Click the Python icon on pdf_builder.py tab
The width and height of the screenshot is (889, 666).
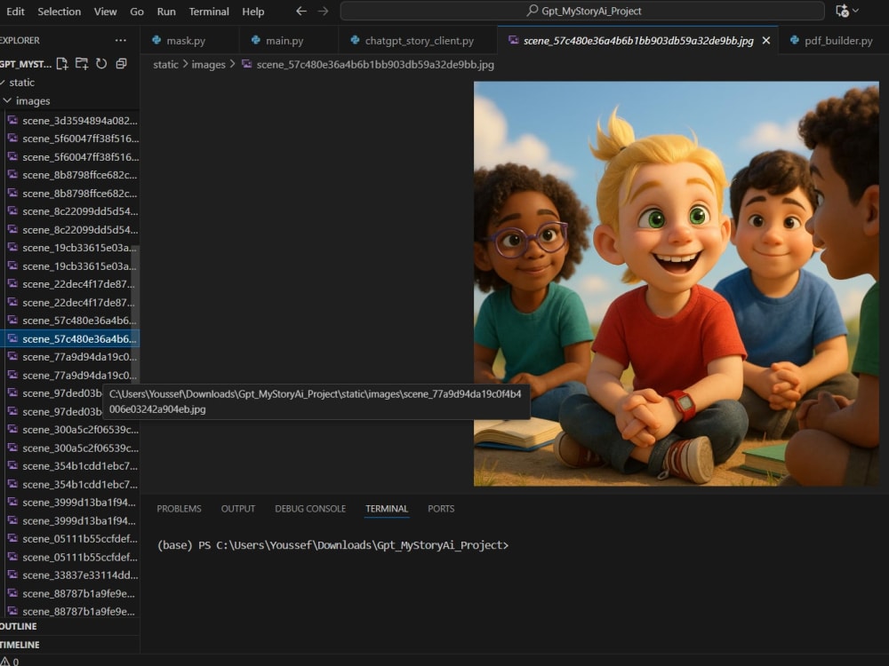pos(794,40)
